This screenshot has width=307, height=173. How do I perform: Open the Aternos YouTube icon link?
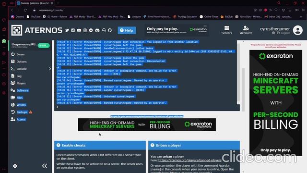tap(79, 30)
